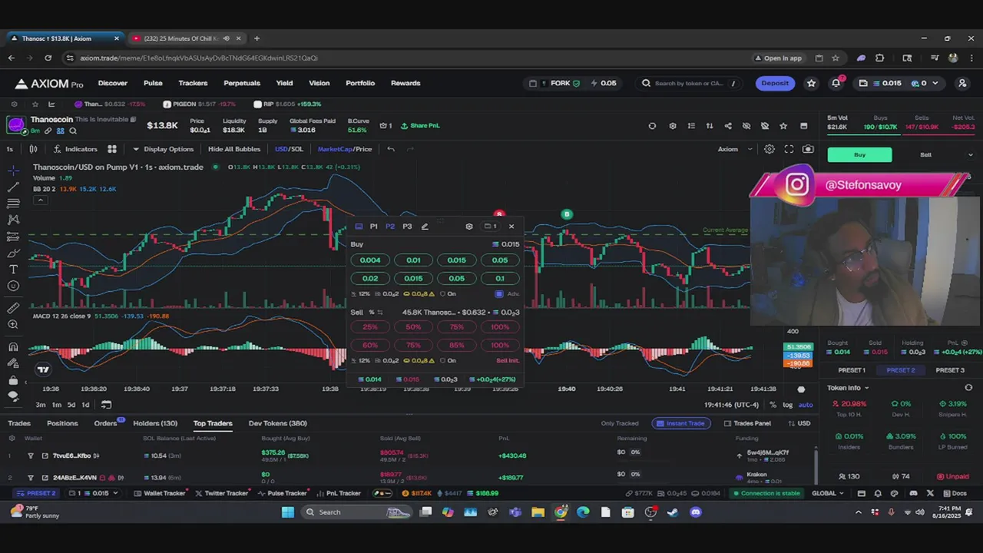Open the indicator templates grid icon
Image resolution: width=983 pixels, height=553 pixels.
pyautogui.click(x=112, y=149)
